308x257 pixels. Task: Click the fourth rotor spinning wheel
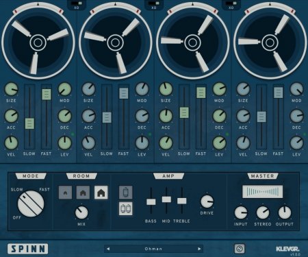tap(270, 42)
